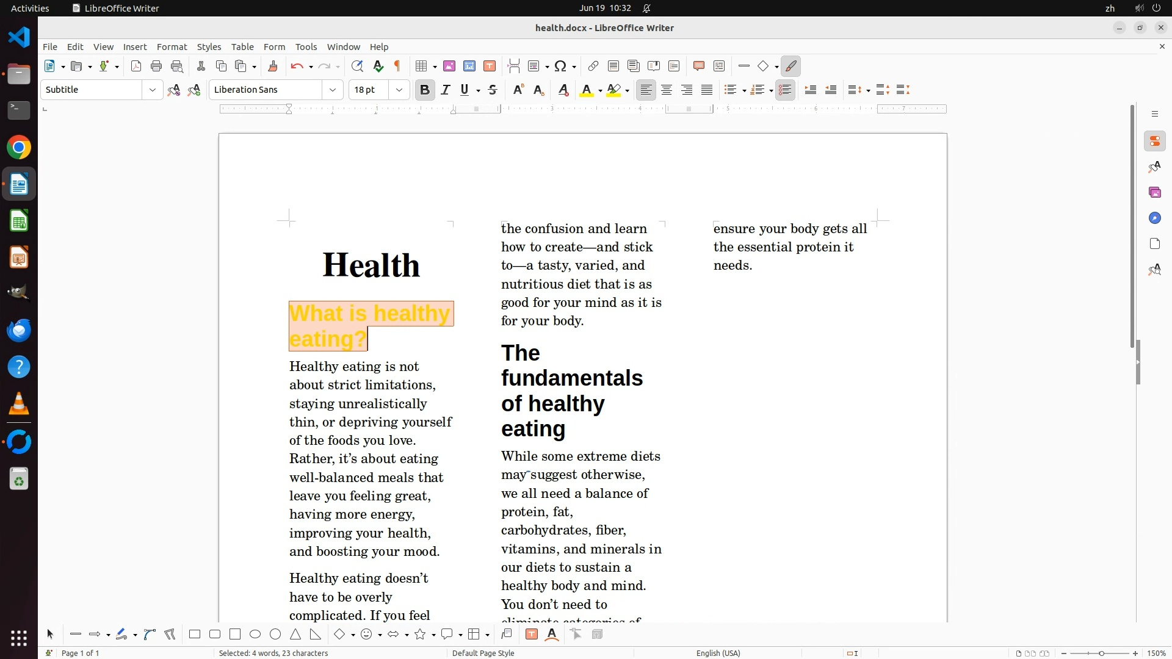This screenshot has height=659, width=1172.
Task: Open the sidebar Navigator compass icon
Action: [1154, 218]
